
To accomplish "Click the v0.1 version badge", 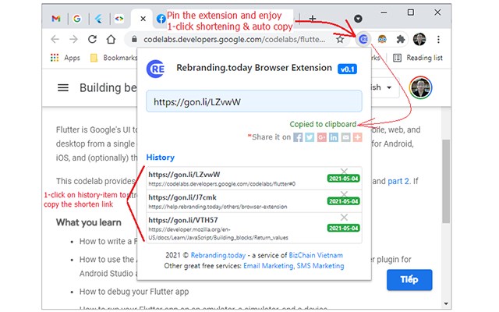I will tap(347, 69).
